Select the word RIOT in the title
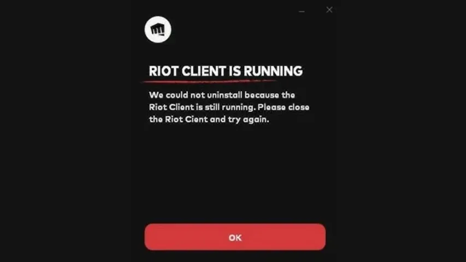Screen dimensions: 466x262 [163, 72]
